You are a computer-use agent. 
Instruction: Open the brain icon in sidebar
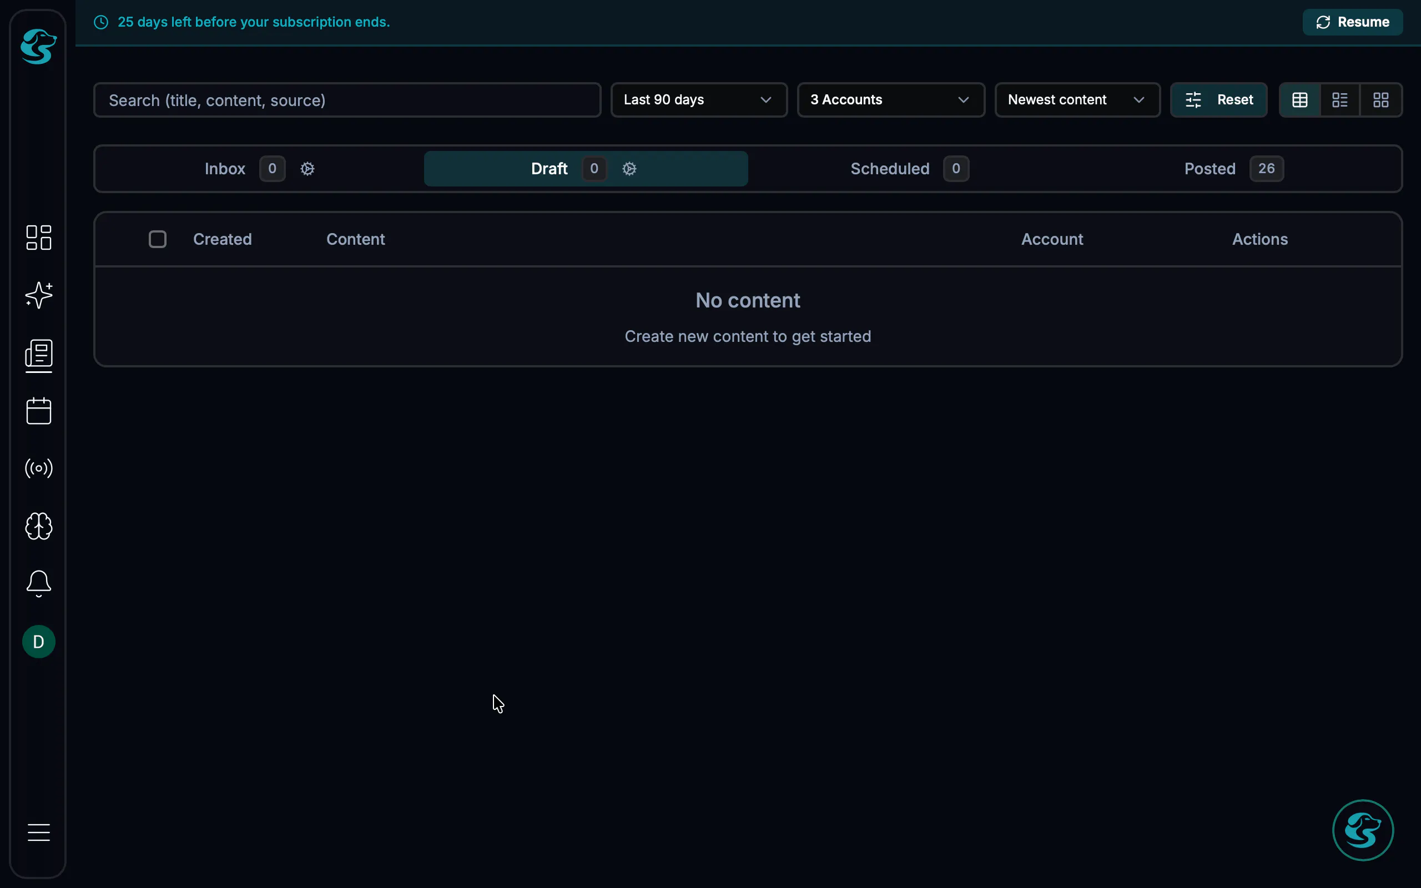click(x=39, y=526)
